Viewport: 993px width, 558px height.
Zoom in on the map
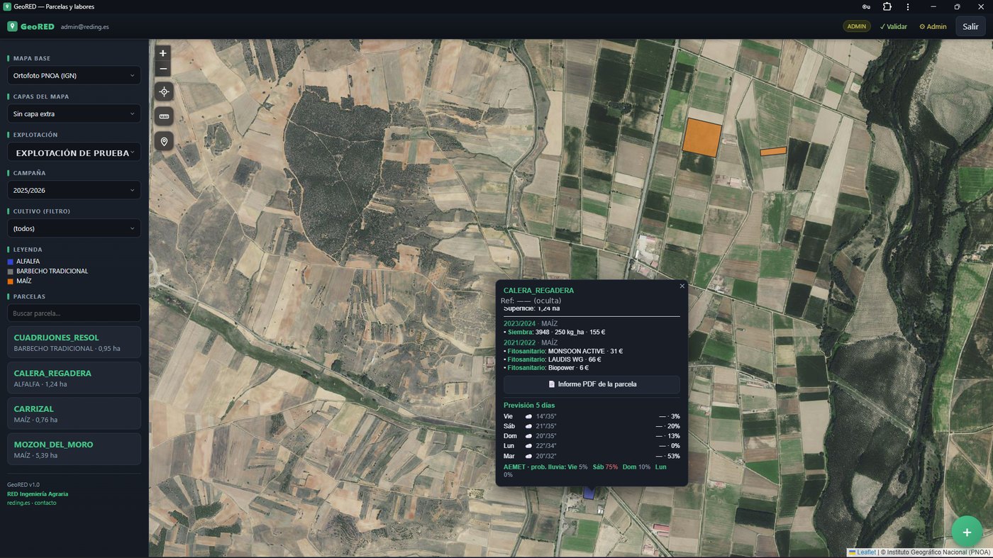coord(163,53)
